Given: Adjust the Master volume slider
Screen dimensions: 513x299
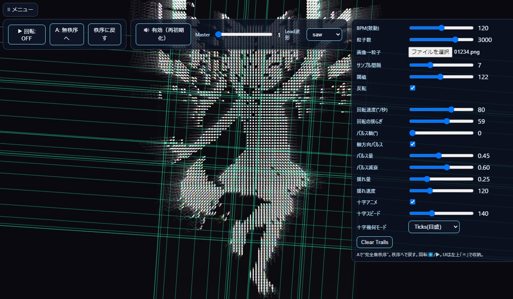Looking at the screenshot, I should coord(244,34).
